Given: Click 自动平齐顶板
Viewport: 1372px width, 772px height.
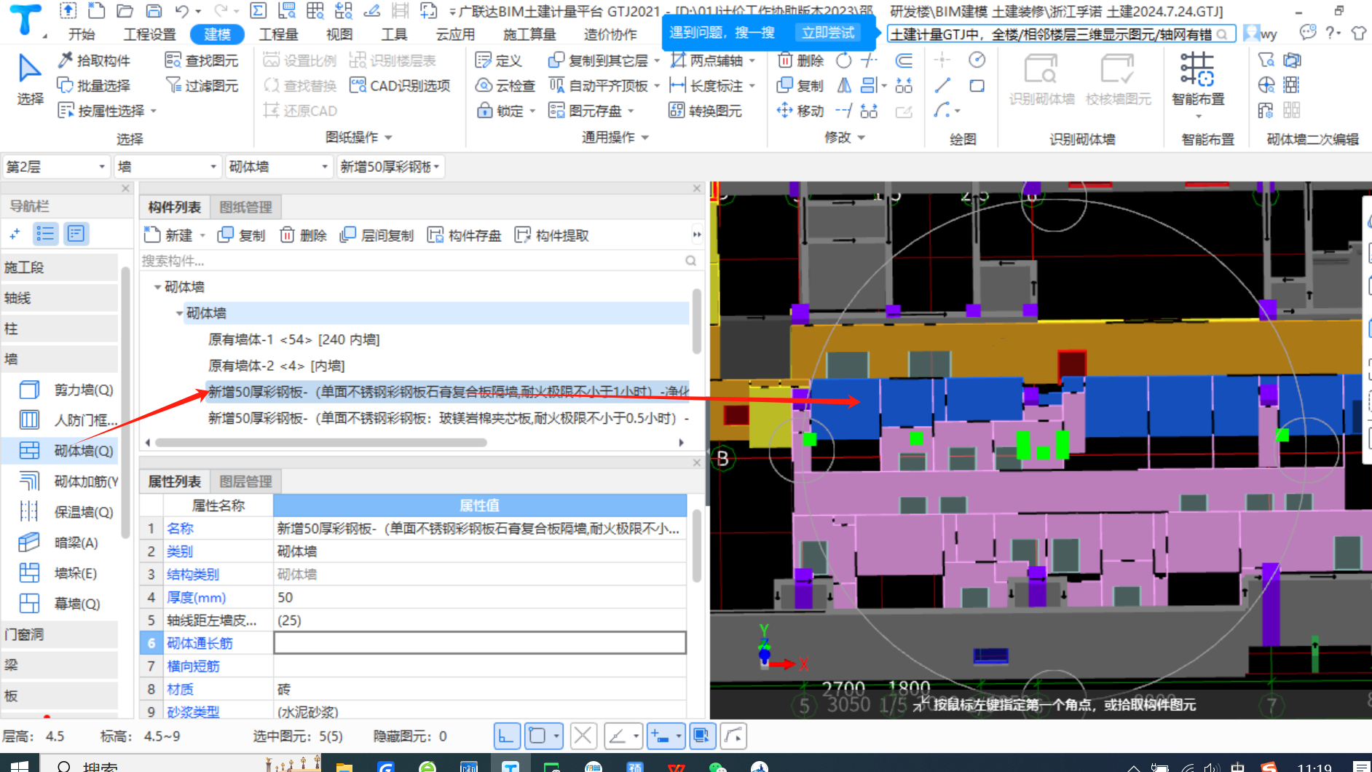Looking at the screenshot, I should 599,85.
